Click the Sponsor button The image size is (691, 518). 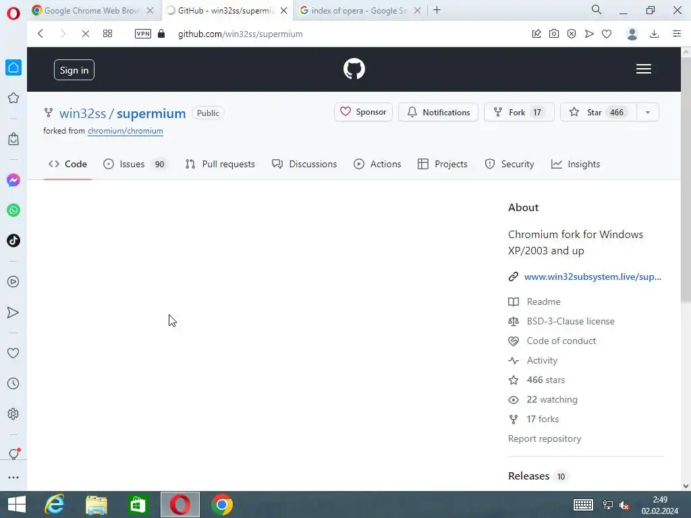[x=363, y=112]
